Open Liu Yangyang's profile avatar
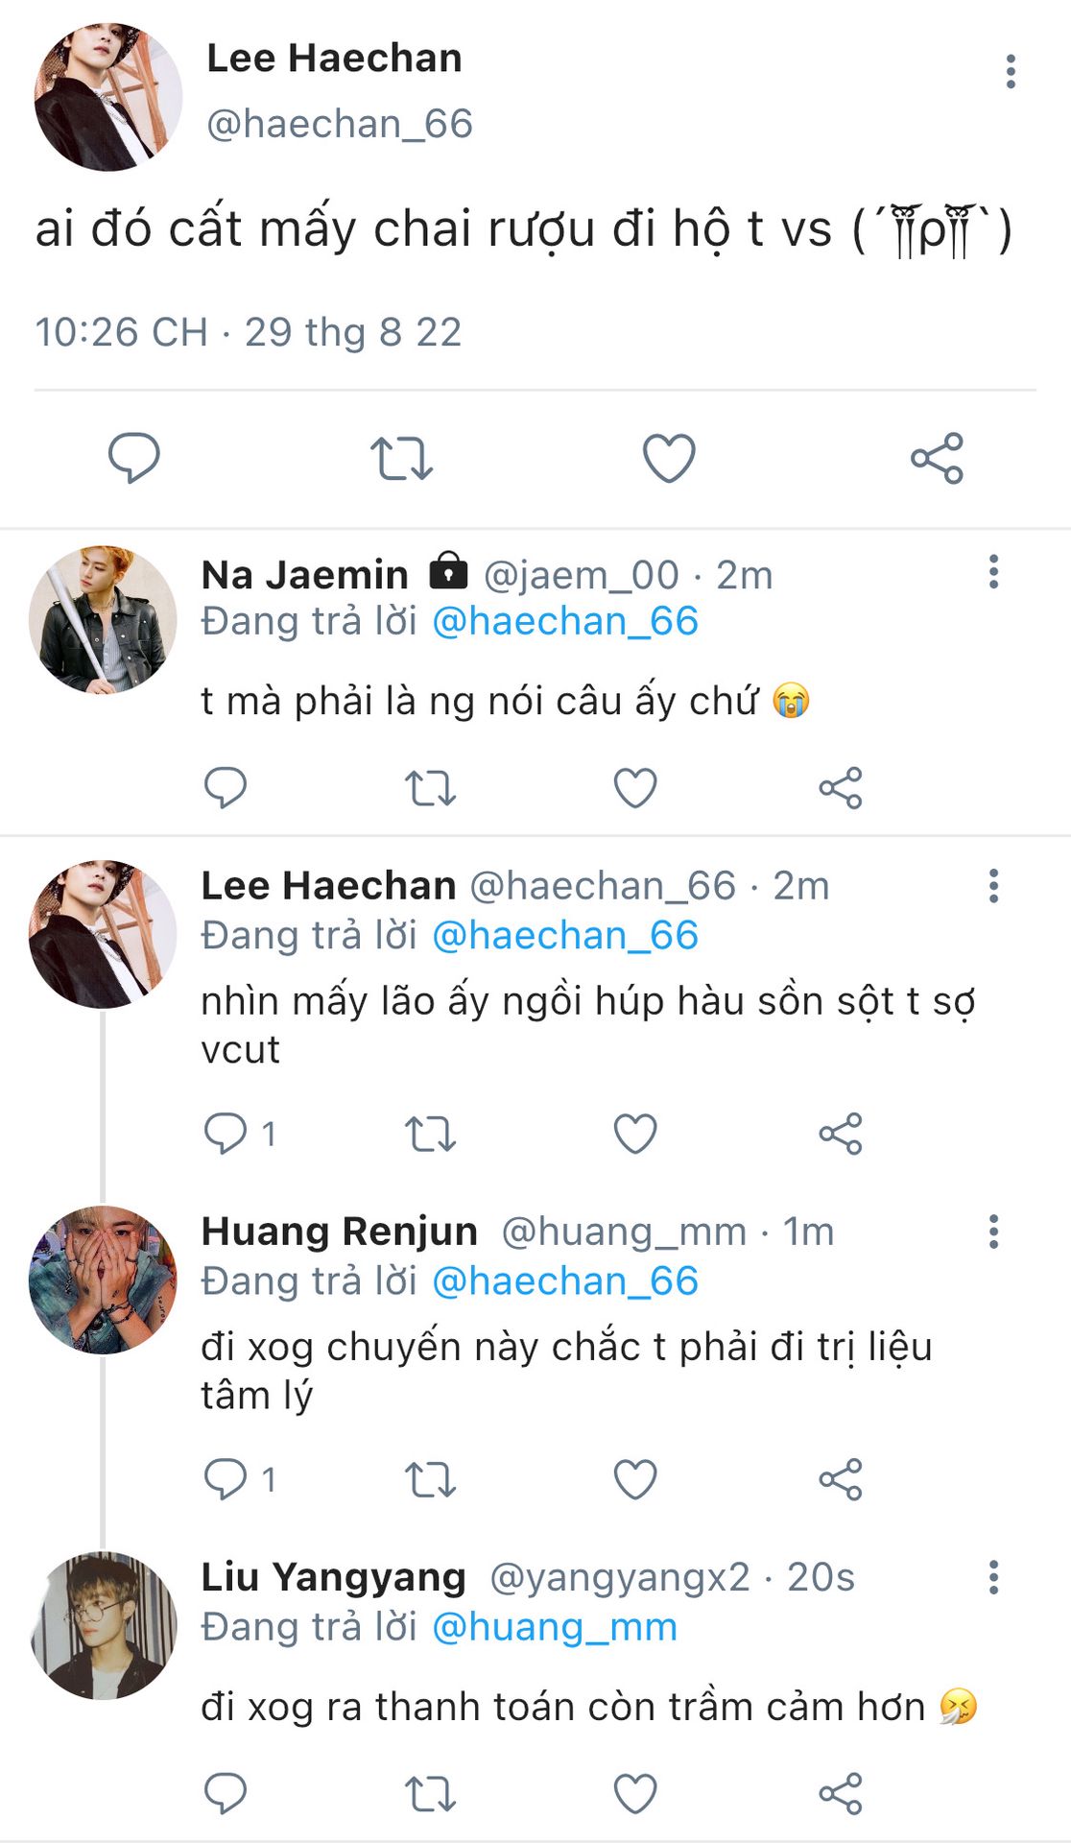Screen dimensions: 1071x1843 click(103, 1625)
